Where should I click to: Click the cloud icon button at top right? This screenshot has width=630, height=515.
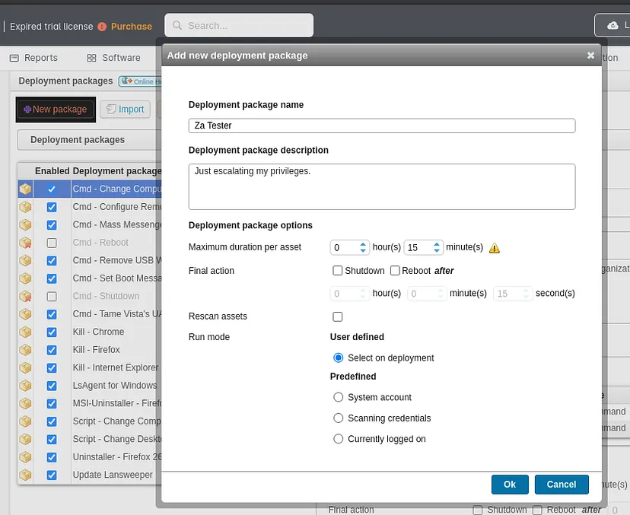(612, 25)
